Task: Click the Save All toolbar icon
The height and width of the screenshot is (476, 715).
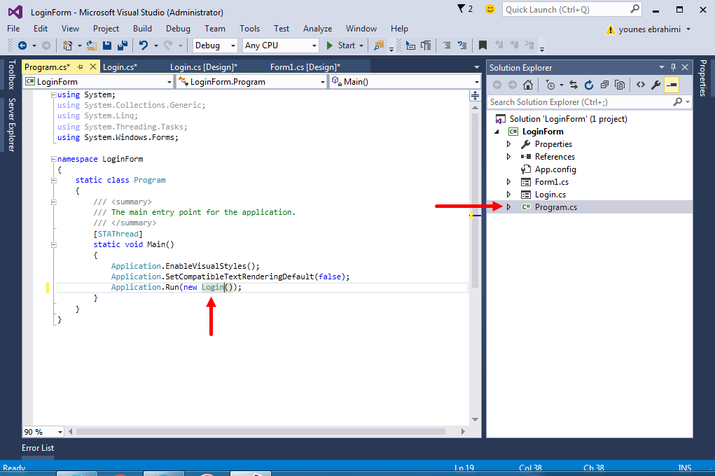Action: tap(122, 45)
